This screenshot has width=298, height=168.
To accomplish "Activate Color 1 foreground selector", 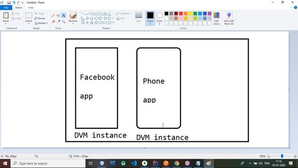I will 150,18.
